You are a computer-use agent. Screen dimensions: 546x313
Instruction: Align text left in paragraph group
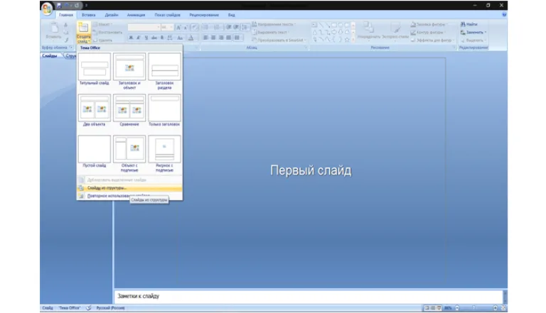pyautogui.click(x=205, y=38)
